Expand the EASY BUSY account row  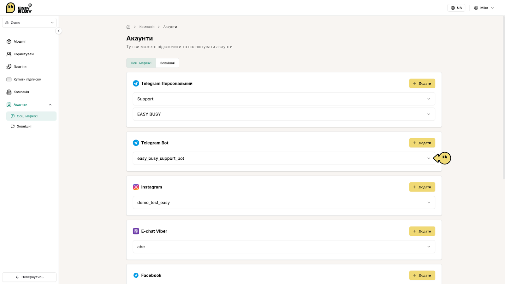tap(284, 114)
